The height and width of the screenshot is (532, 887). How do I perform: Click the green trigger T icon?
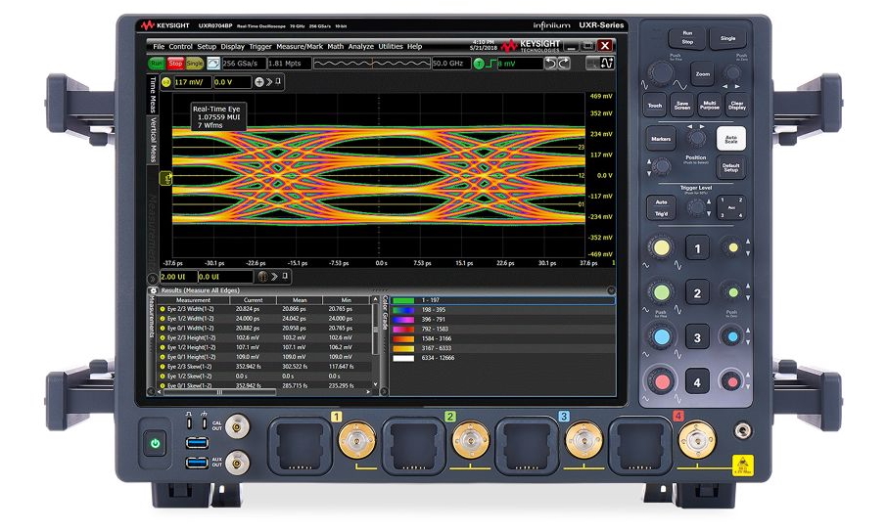[x=479, y=64]
